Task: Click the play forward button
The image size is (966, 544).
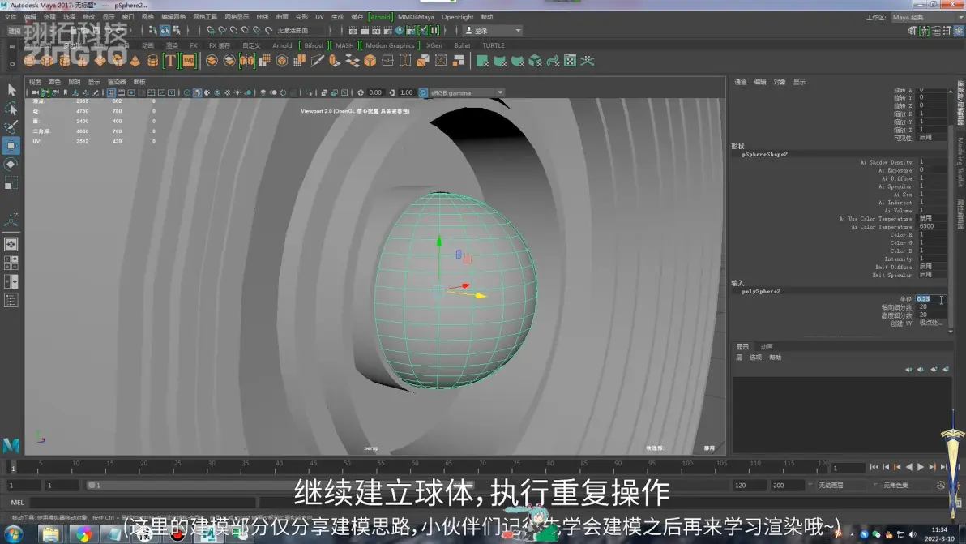Action: pyautogui.click(x=921, y=468)
